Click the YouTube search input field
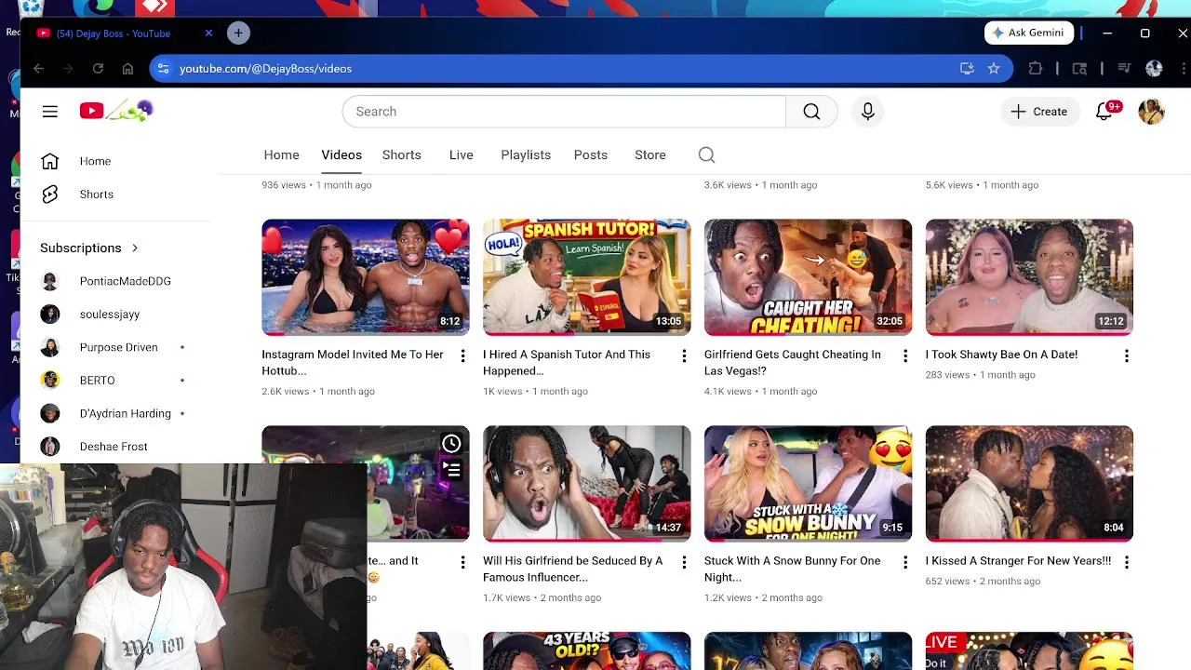Screen dimensions: 1191x670 click(x=564, y=112)
